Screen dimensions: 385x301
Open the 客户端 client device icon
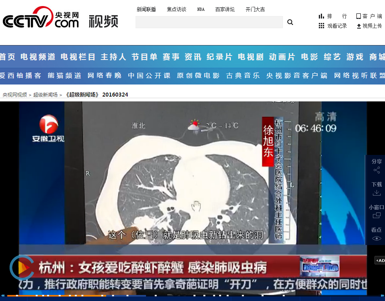pyautogui.click(x=358, y=16)
